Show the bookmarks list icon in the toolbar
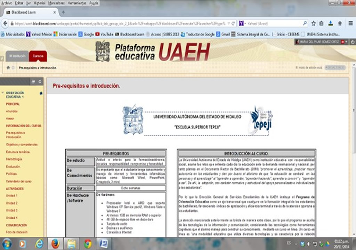 pyautogui.click(x=322, y=23)
